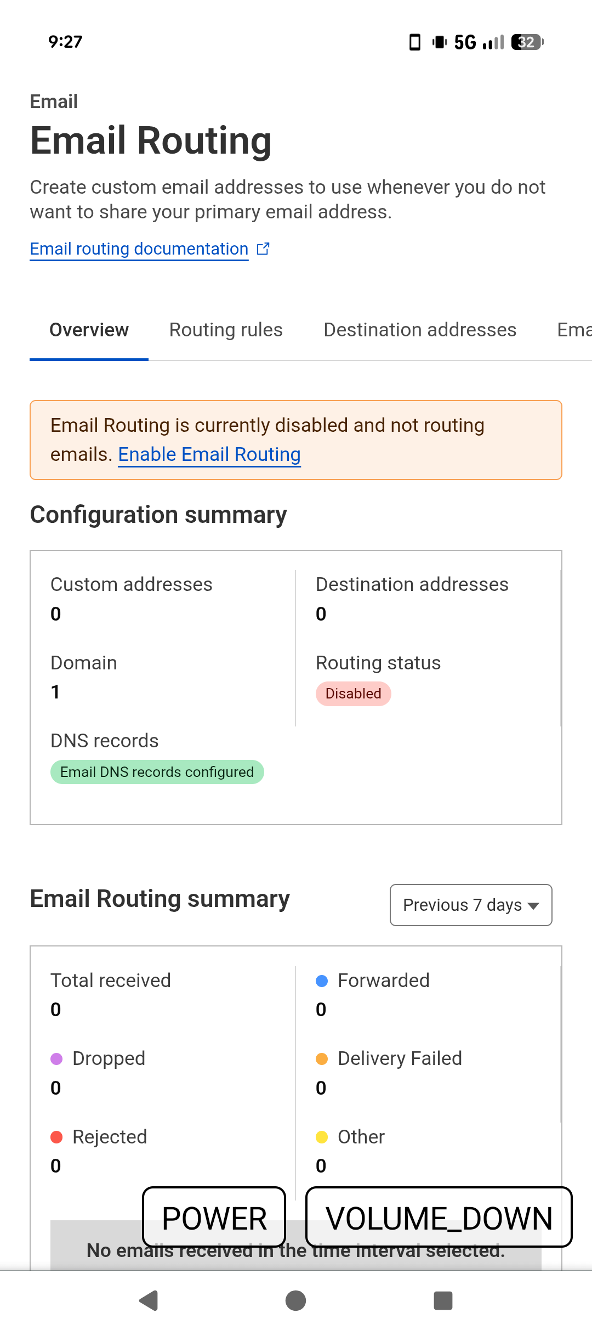Tap the battery indicator in status bar
This screenshot has width=592, height=1330.
(x=527, y=42)
